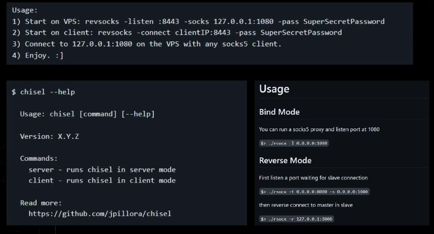Click the '$ chisel --help' command line
The height and width of the screenshot is (234, 434).
43,92
